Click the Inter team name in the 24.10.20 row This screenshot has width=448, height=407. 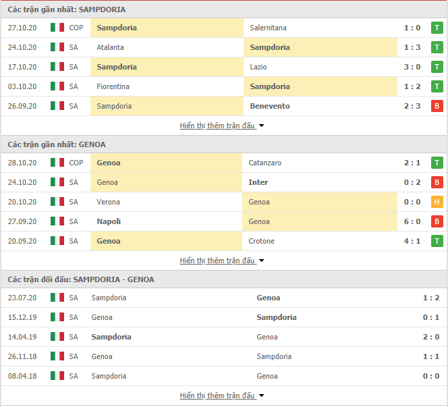click(258, 182)
